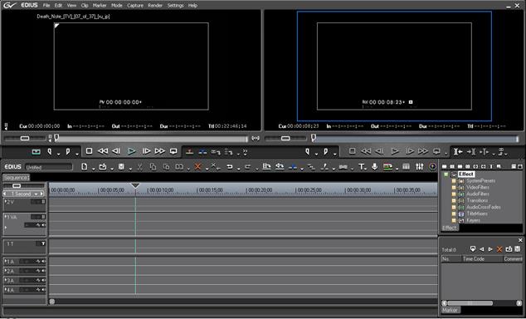Jump to previous edit point in recorder
526x319 pixels.
point(458,152)
